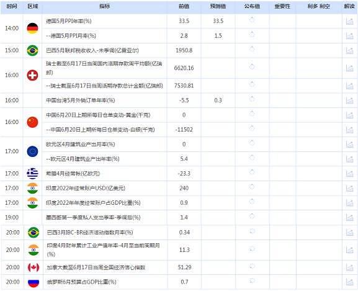
Task: Open chart icon for 瑞士国内活期存款周平均额 row
Action: (x=349, y=68)
